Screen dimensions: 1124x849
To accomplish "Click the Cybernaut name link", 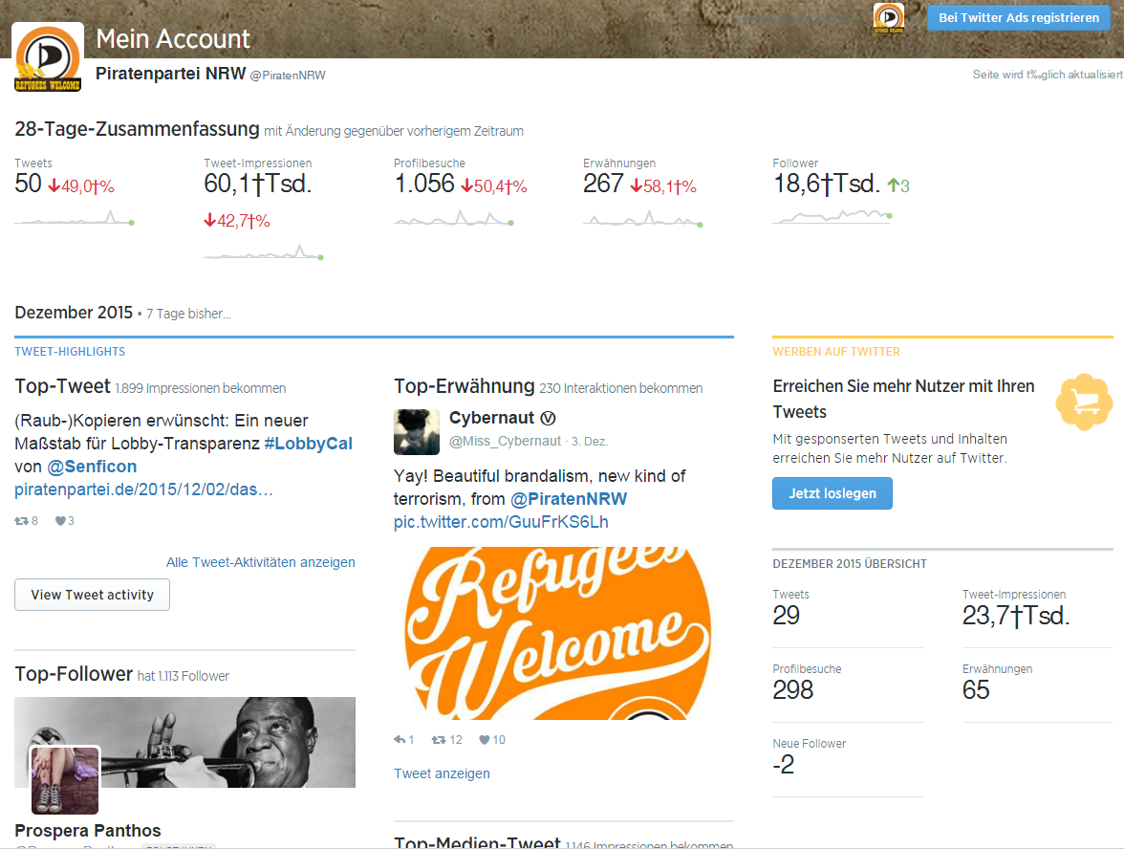I will [491, 417].
